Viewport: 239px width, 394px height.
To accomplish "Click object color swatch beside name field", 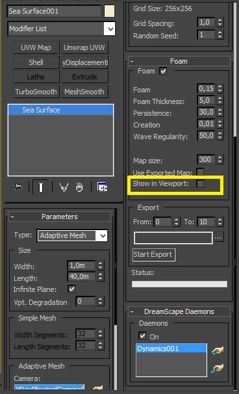I will (x=109, y=11).
